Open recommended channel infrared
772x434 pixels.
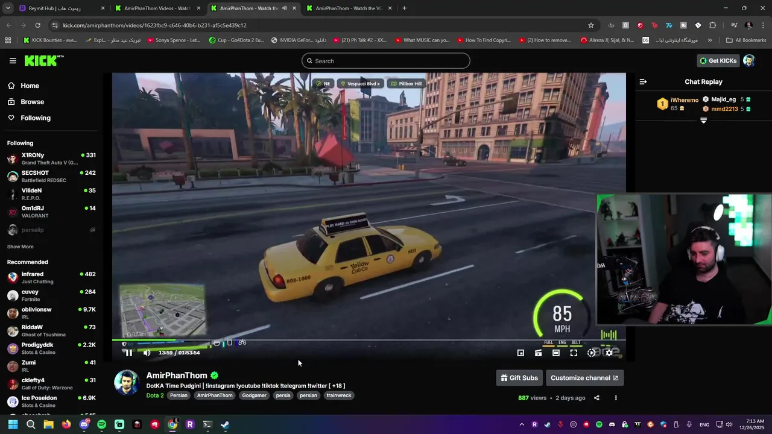[51, 277]
